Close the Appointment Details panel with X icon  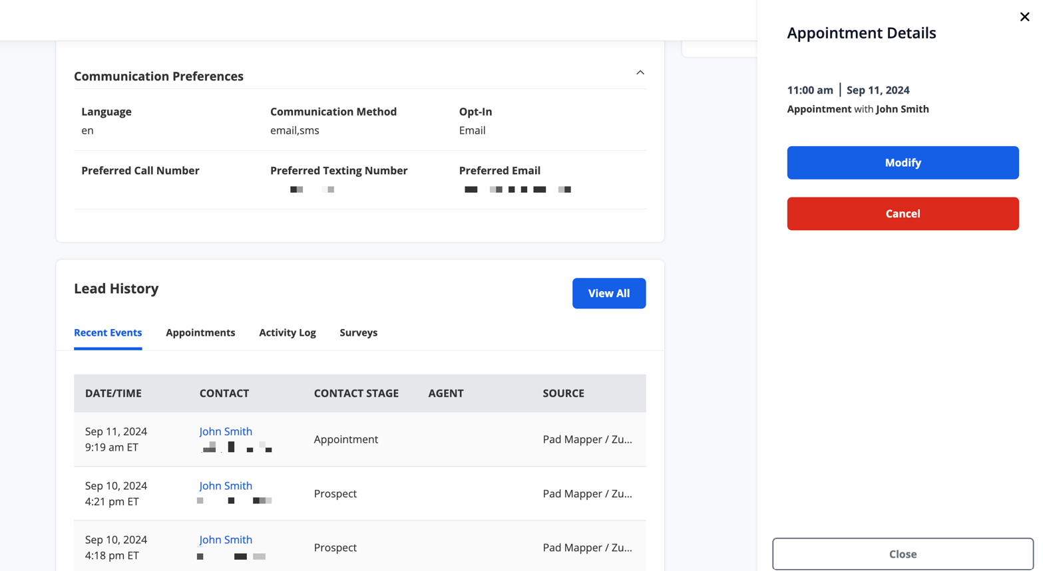[x=1024, y=17]
